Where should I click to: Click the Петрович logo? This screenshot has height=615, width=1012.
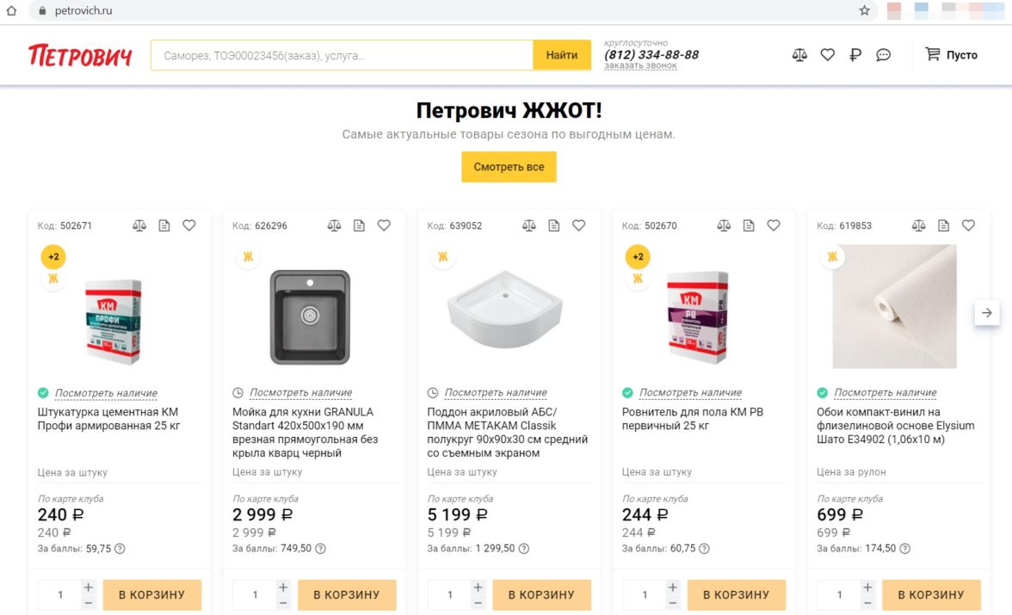[80, 55]
